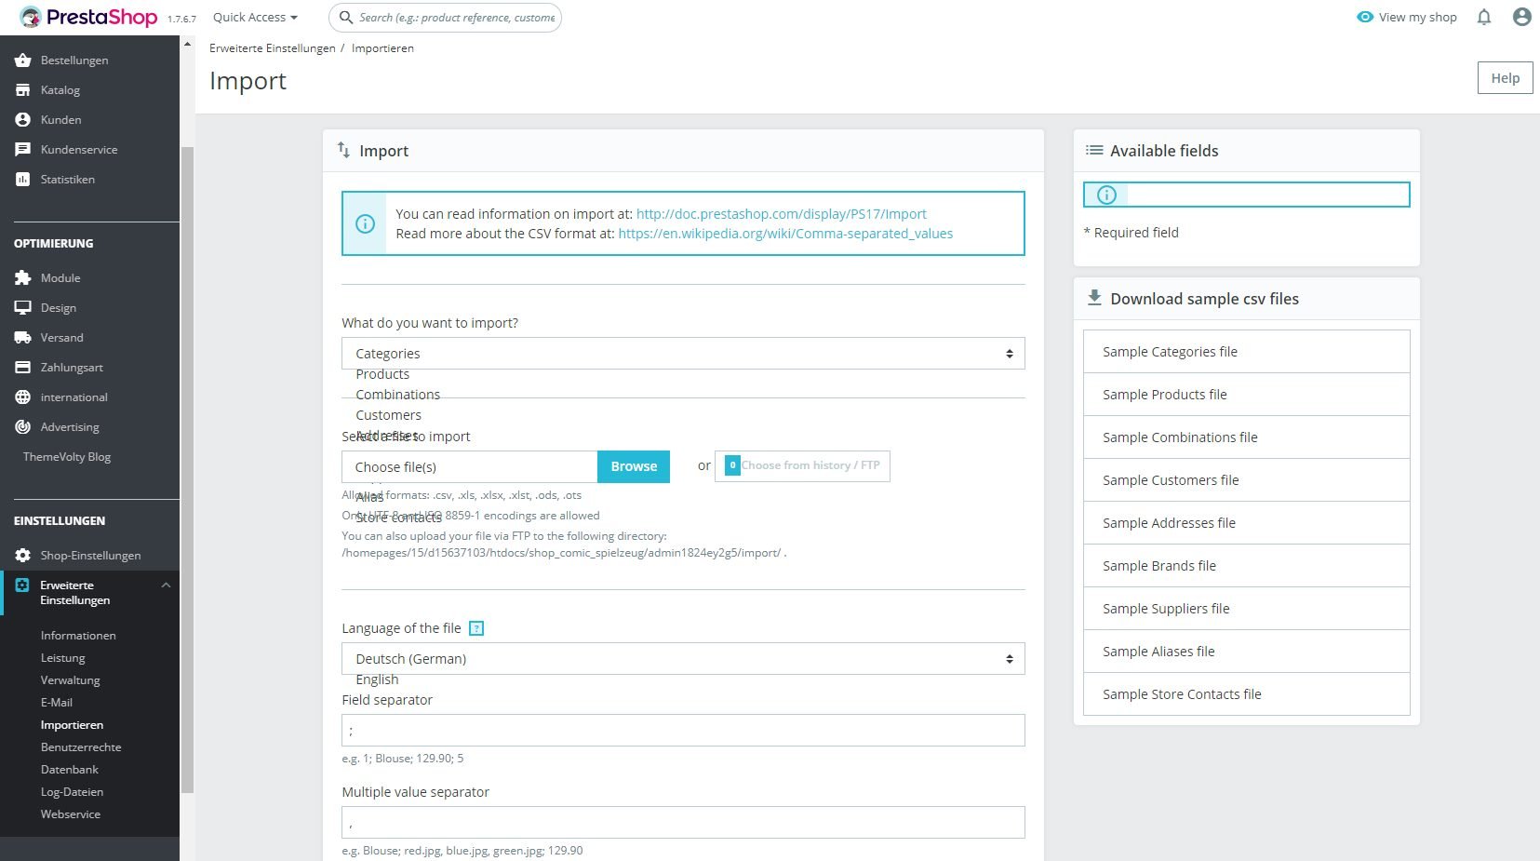The height and width of the screenshot is (861, 1540).
Task: Download the Sample Store Contacts file
Action: [x=1246, y=694]
